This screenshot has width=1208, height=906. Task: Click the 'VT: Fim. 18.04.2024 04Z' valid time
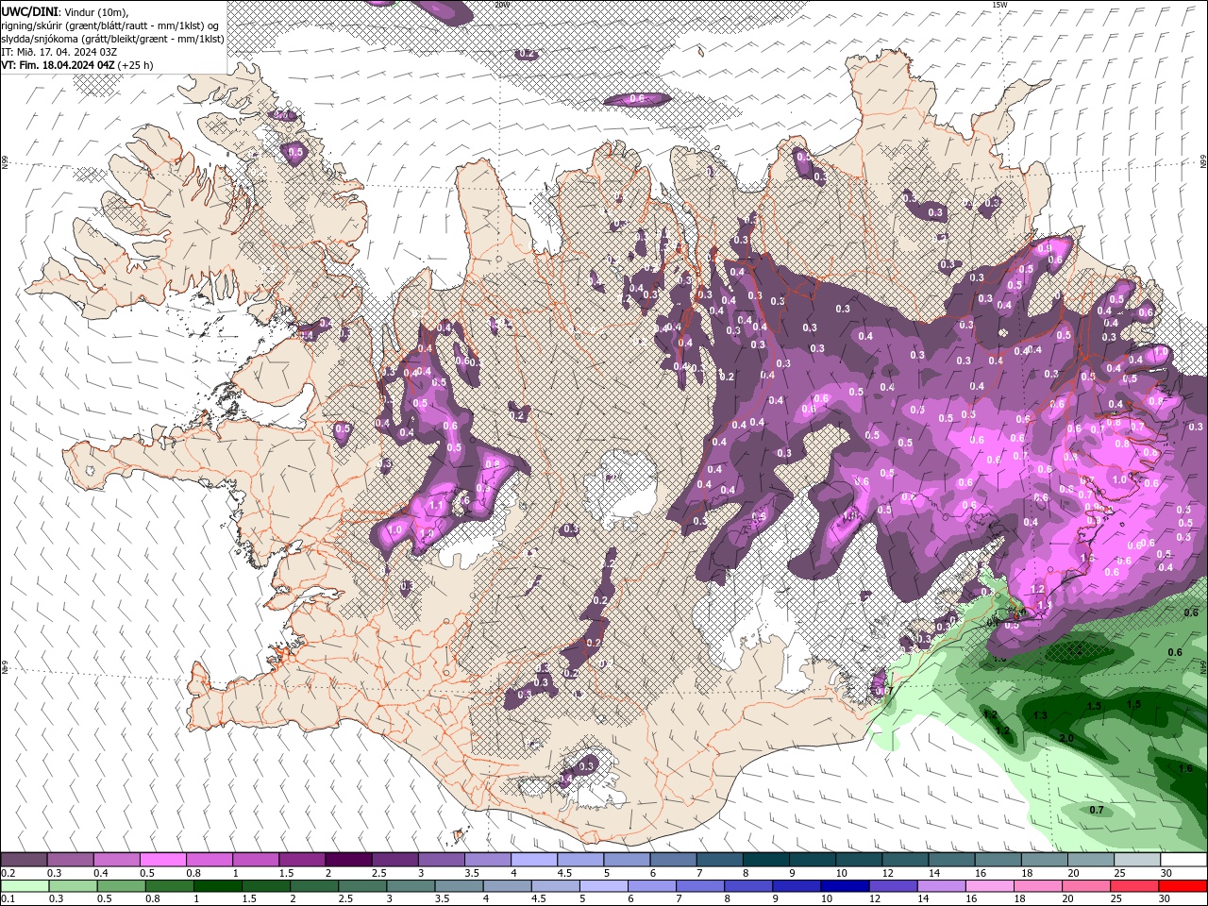(x=58, y=65)
